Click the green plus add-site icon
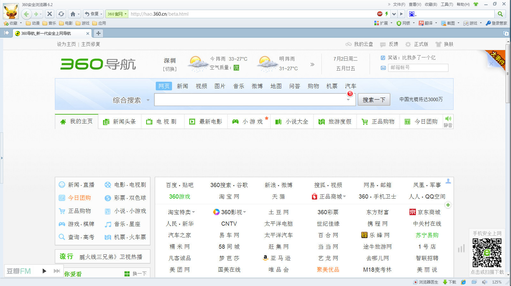Screen dimensions: 511x286 (448, 205)
